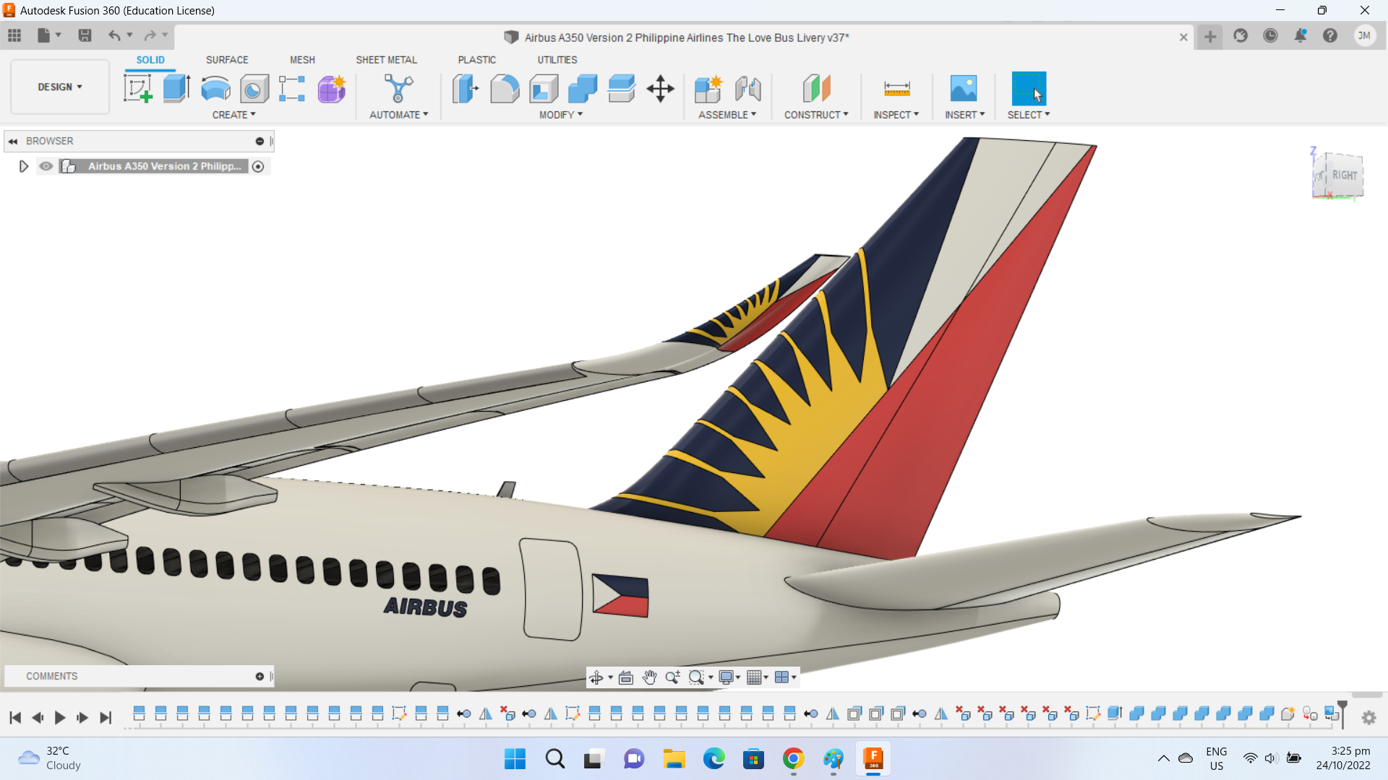Select the Create Form tool
Screen dimensions: 1388x780
tap(332, 89)
